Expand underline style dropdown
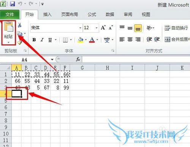This screenshot has height=147, width=190. (x=55, y=40)
